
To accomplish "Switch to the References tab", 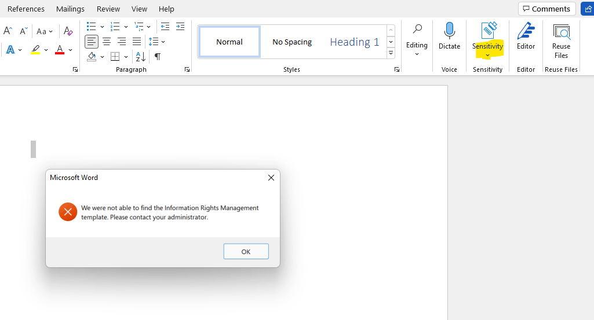I will coord(25,9).
